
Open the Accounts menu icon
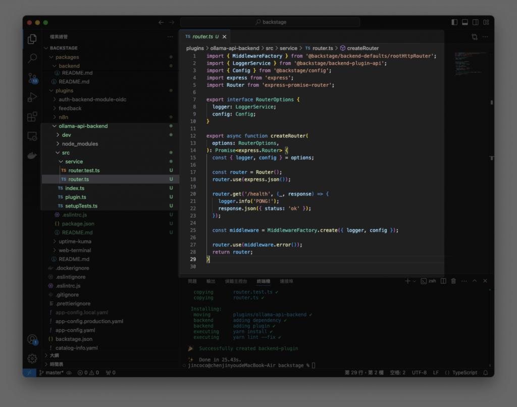[32, 339]
